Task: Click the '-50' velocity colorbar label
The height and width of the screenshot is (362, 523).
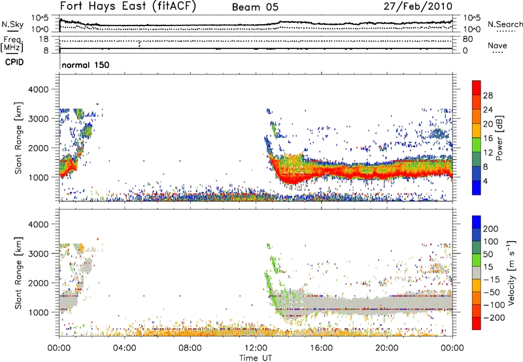Action: tap(492, 292)
